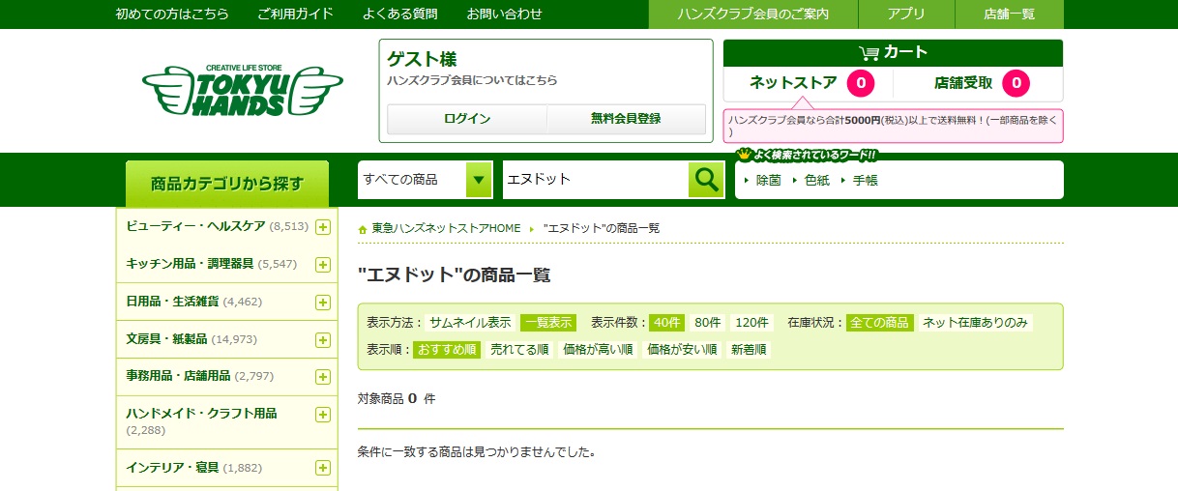Show 120件 per page
Screen dimensions: 1178x491
coord(752,323)
